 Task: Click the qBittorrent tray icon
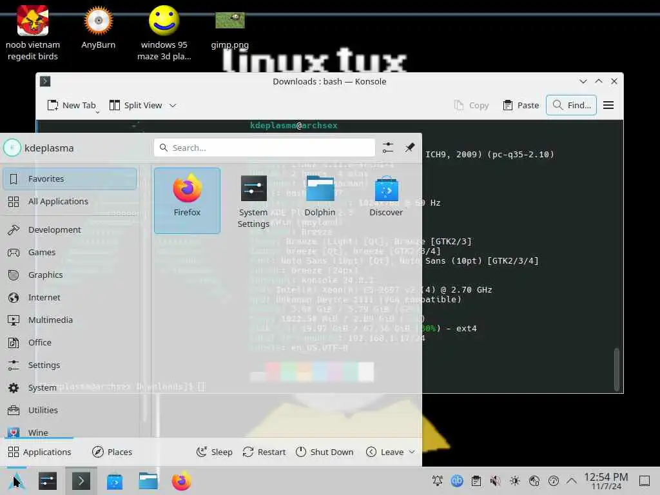click(x=457, y=481)
